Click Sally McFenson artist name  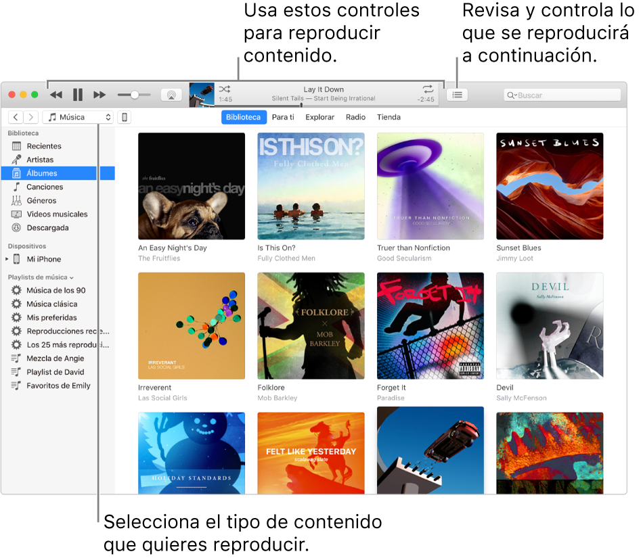coord(521,398)
